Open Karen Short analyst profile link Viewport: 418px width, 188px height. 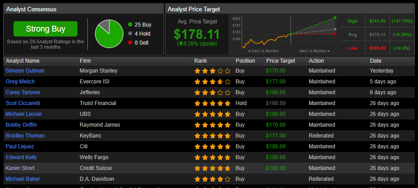(x=20, y=168)
